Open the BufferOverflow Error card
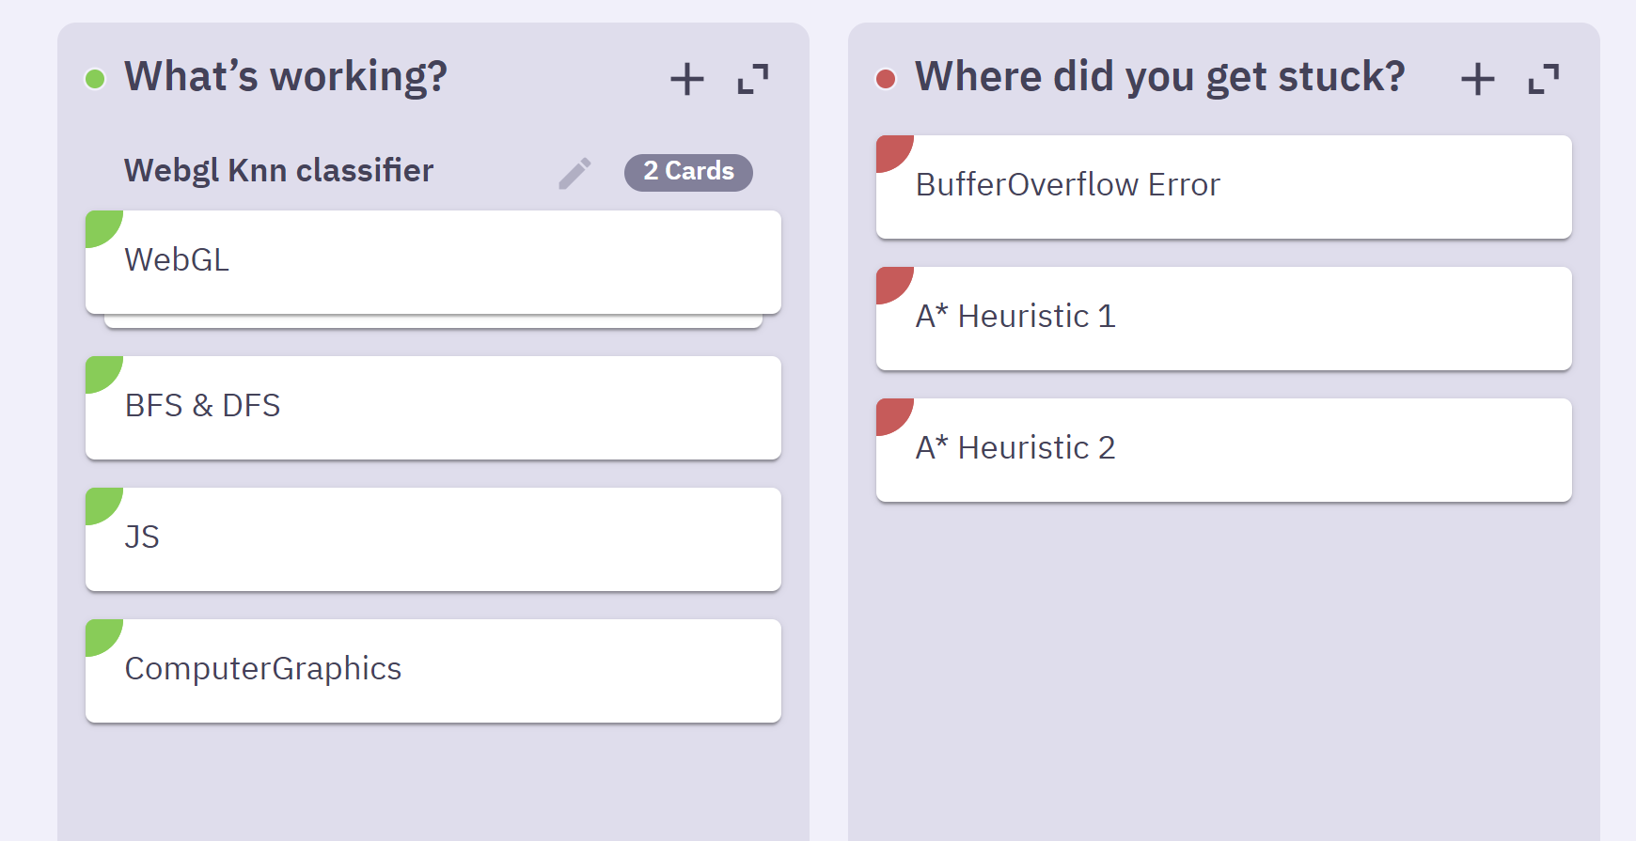This screenshot has width=1636, height=841. coord(1222,185)
